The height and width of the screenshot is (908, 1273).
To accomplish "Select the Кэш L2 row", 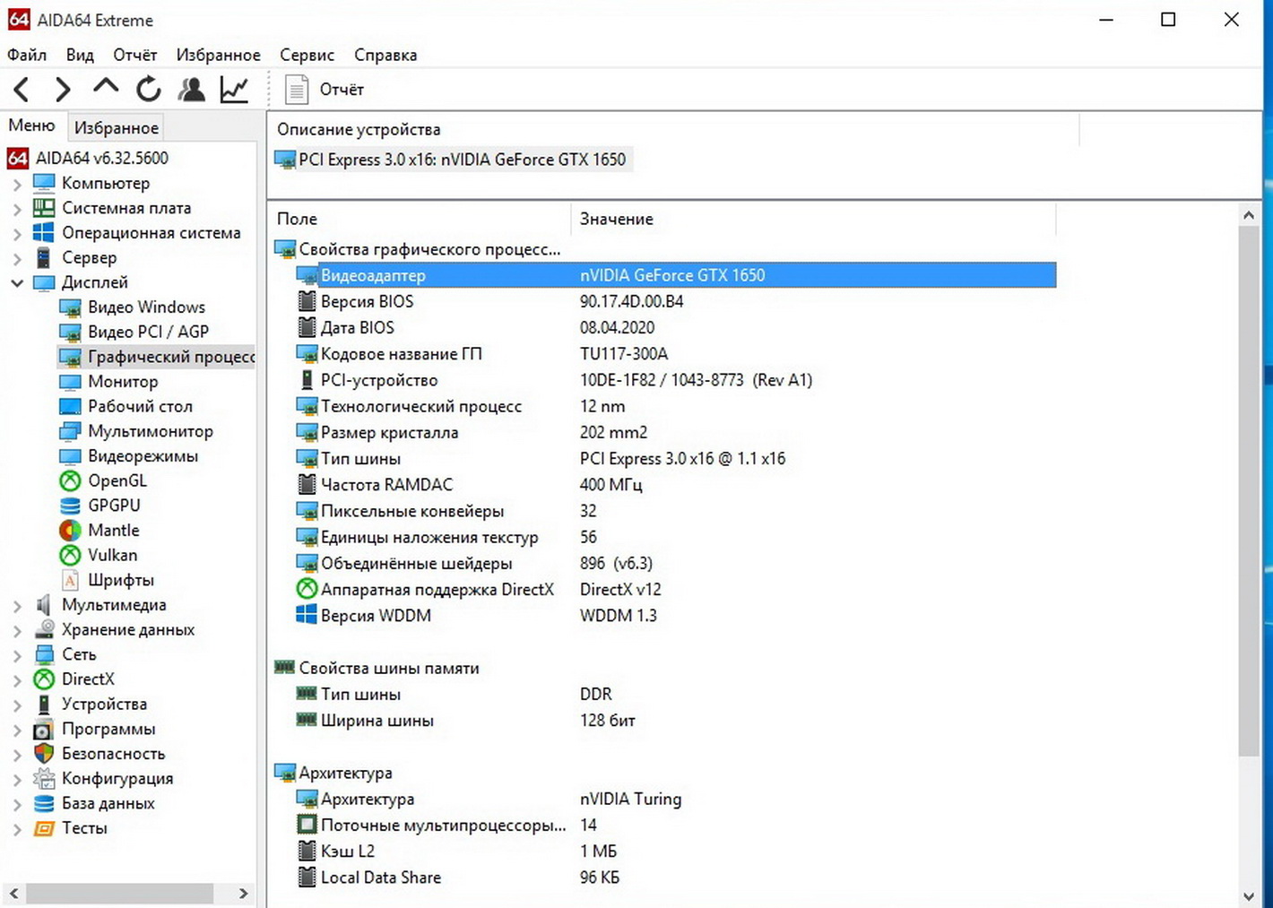I will (x=675, y=851).
